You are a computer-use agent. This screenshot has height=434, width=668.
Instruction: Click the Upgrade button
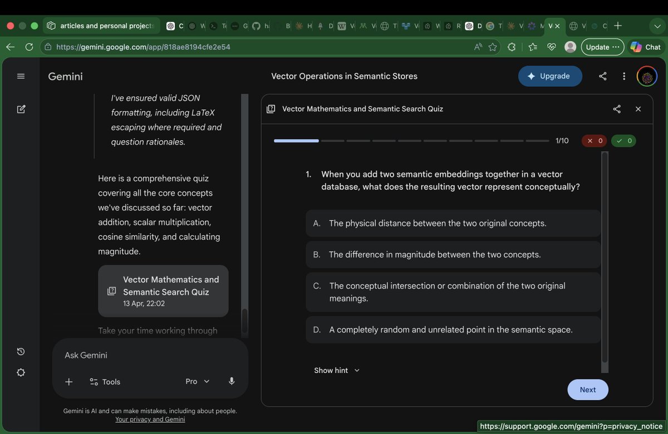click(x=550, y=76)
